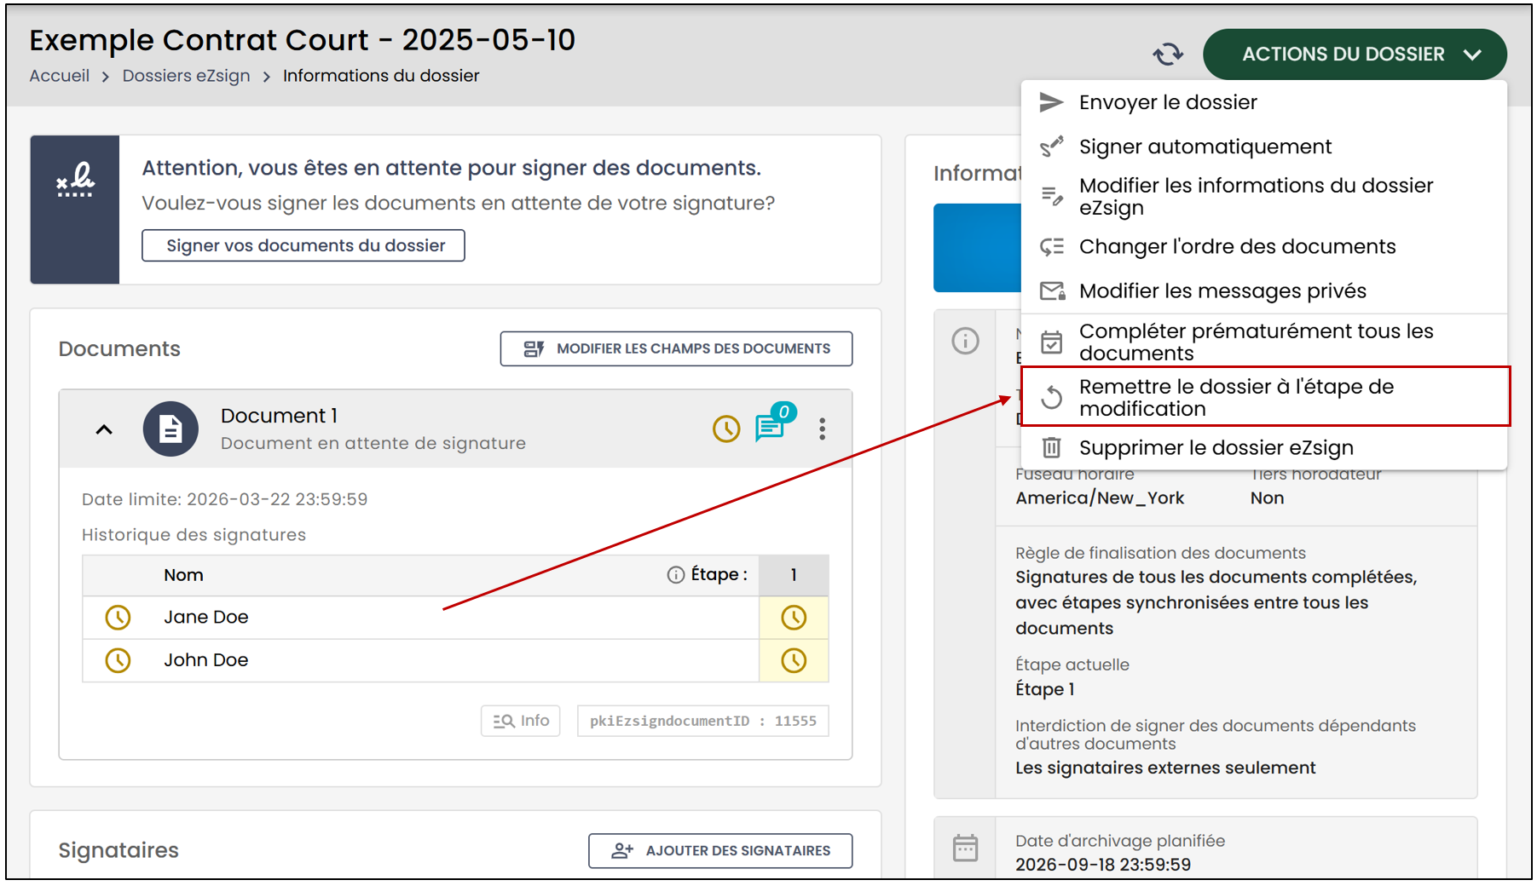Click the Document 1 pending clock status icon
This screenshot has width=1537, height=886.
[726, 429]
